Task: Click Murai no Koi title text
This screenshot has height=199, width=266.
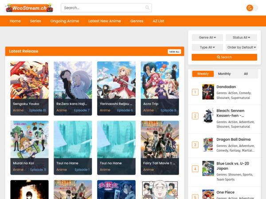Action: [x=23, y=163]
